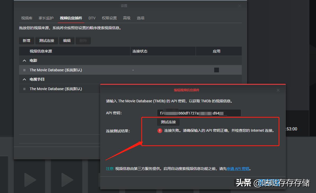Click the second play icon thumbnail
Image resolution: width=316 pixels, height=193 pixels.
[x=66, y=180]
